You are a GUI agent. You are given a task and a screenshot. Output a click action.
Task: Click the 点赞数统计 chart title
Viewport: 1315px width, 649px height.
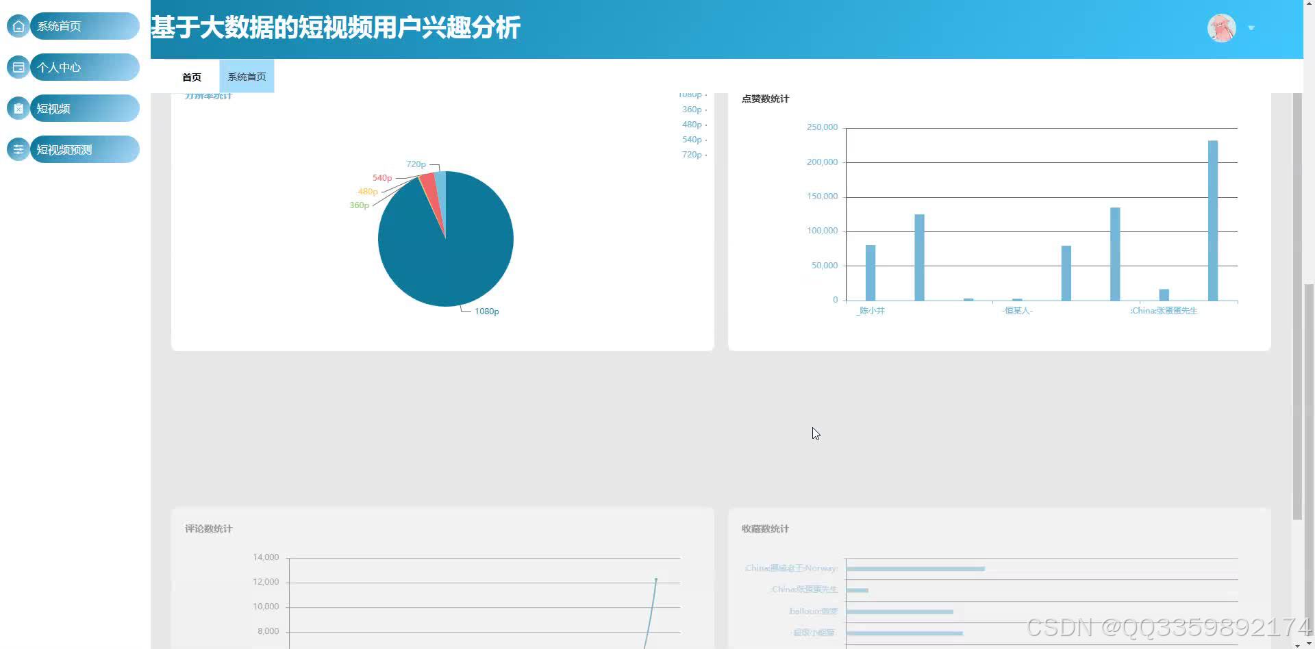765,99
